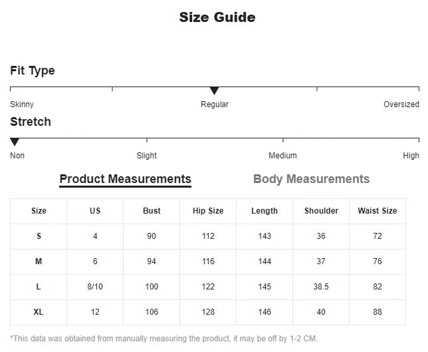Viewport: 428px width, 352px height.
Task: Click the Medium stretch label
Action: pyautogui.click(x=282, y=156)
